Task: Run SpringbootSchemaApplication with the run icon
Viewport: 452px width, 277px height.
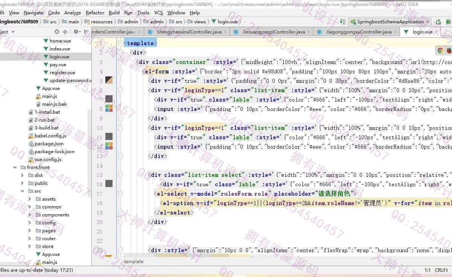Action: tap(438, 22)
